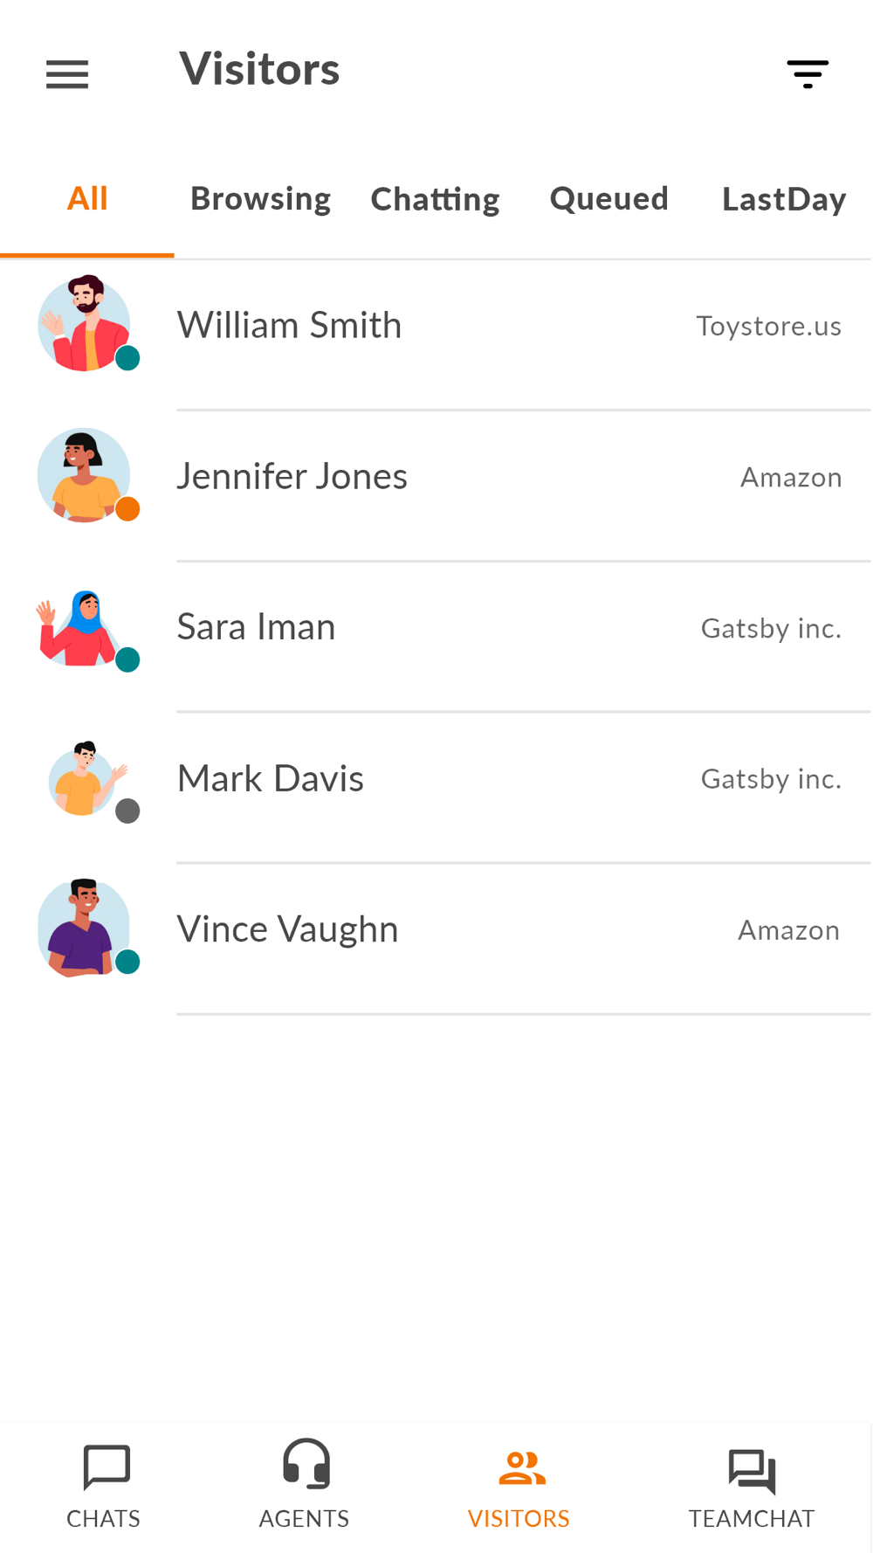View the Queued visitors tab
Screen dimensions: 873x1553
(x=609, y=199)
